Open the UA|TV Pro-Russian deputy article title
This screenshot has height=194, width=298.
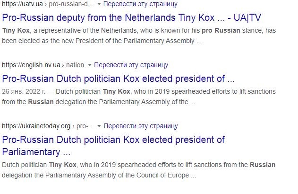[131, 18]
